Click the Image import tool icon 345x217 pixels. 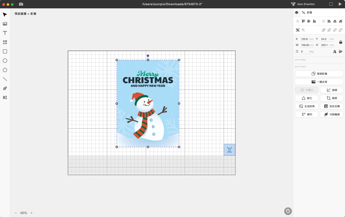pos(5,24)
